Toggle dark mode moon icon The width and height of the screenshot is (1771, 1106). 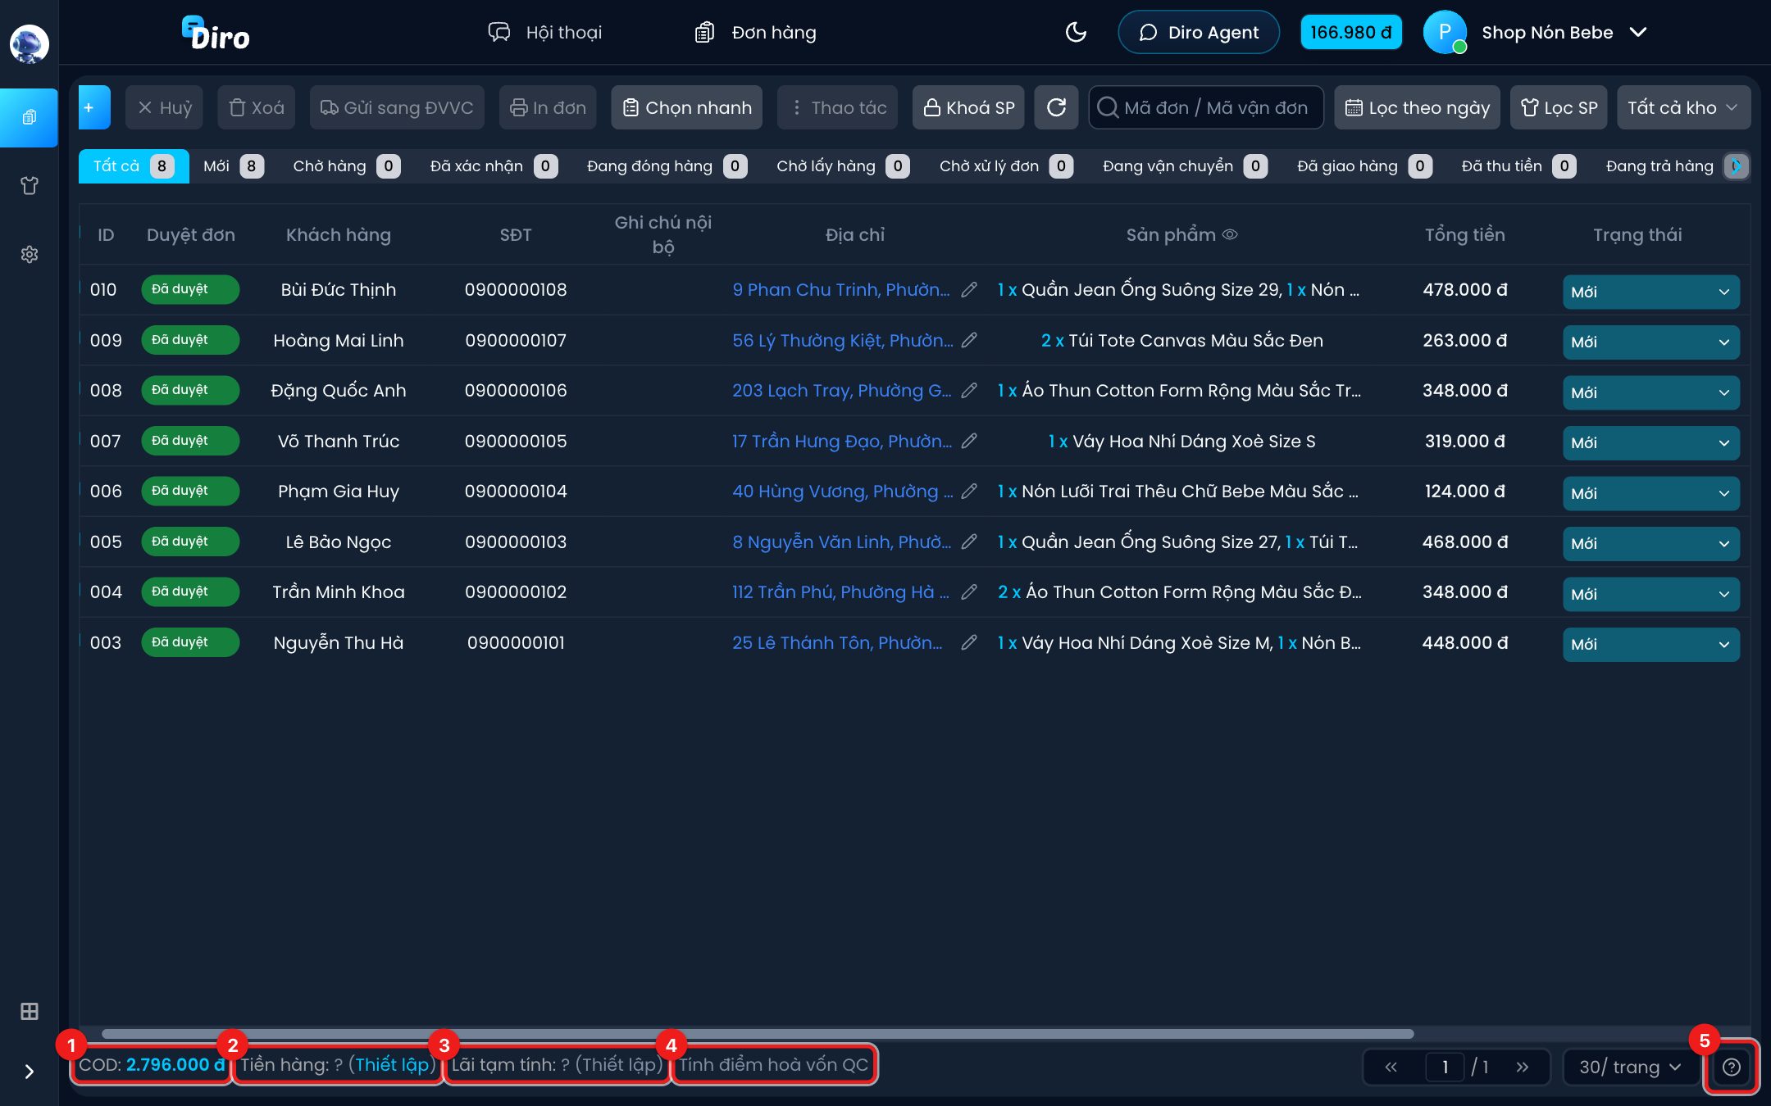1076,32
